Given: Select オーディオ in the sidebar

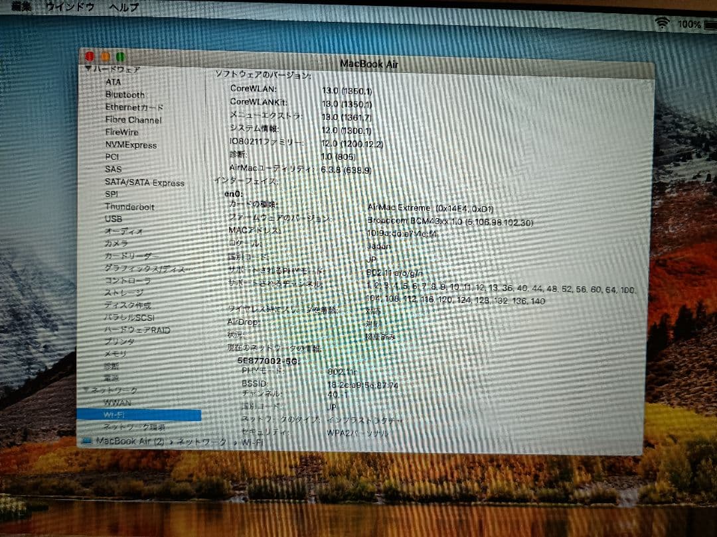Looking at the screenshot, I should tap(123, 231).
